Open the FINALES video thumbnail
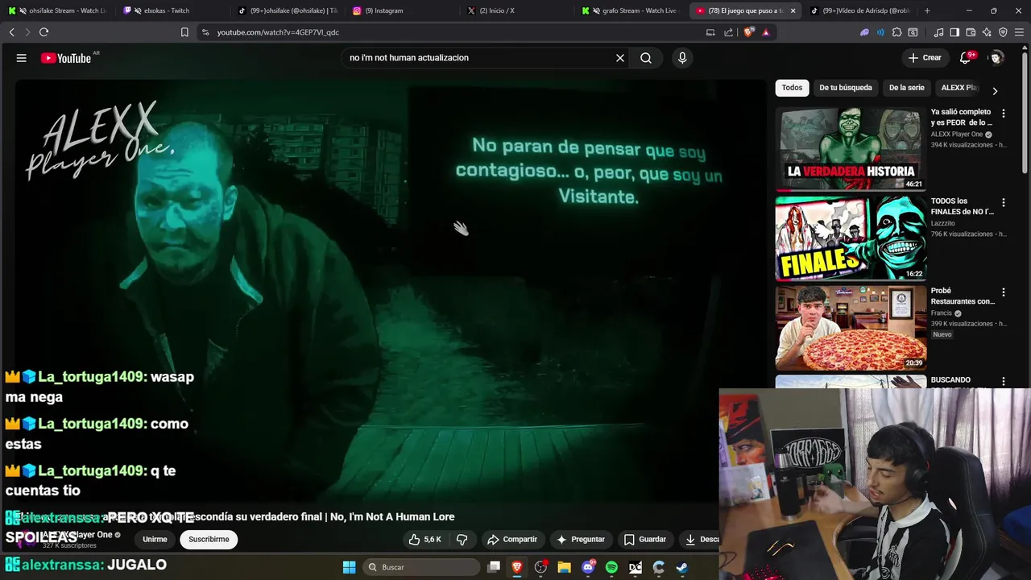Viewport: 1031px width, 580px height. click(851, 238)
